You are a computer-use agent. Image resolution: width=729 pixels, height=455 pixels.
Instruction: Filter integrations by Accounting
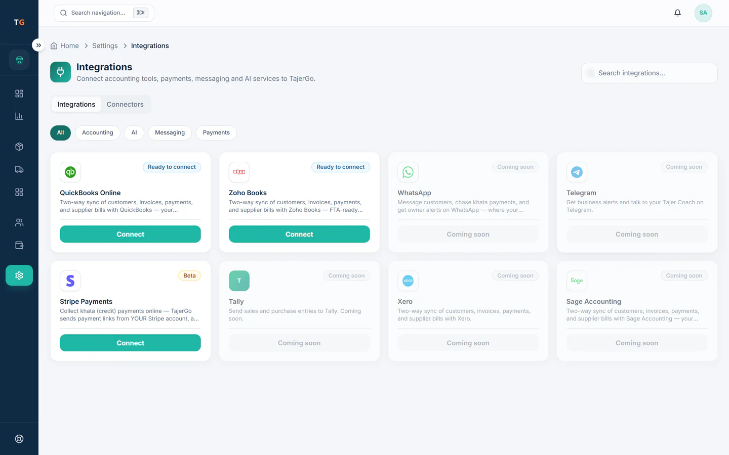point(98,133)
